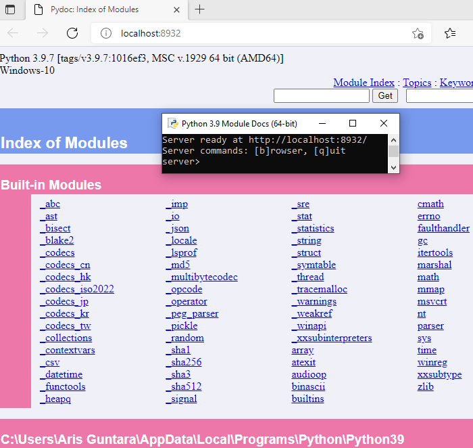Open the msvcrt module link

click(x=432, y=301)
